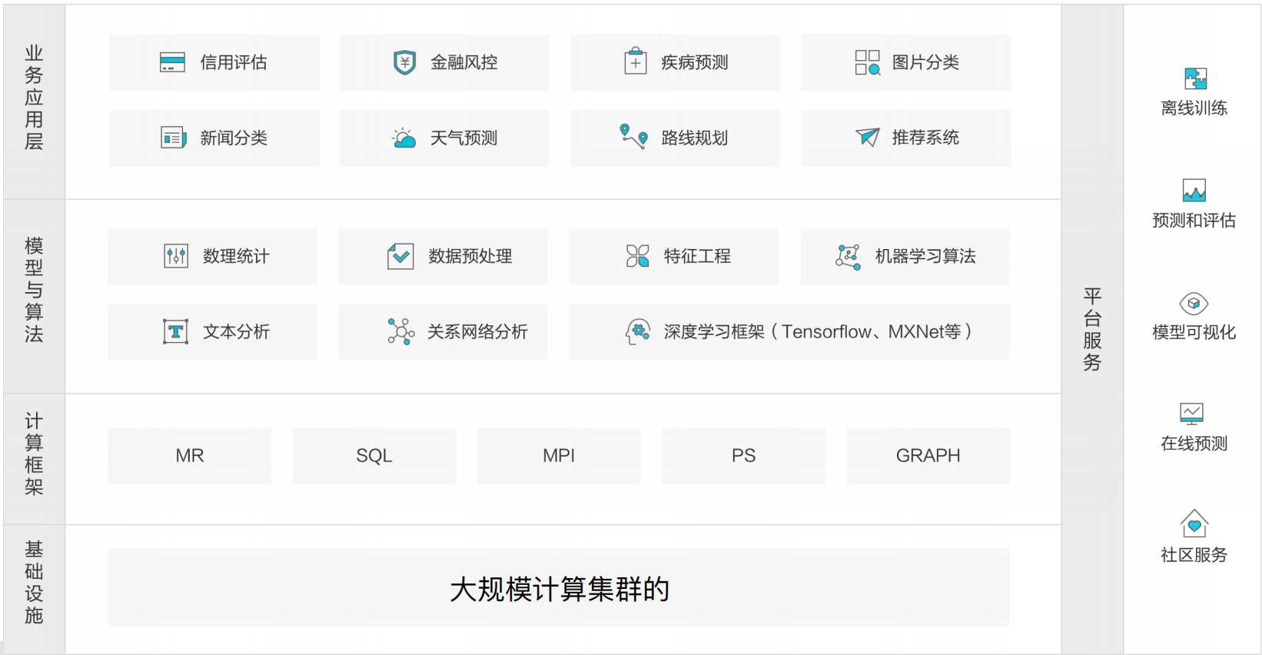
Task: Click the 特征工程 four-petal icon
Action: [637, 256]
